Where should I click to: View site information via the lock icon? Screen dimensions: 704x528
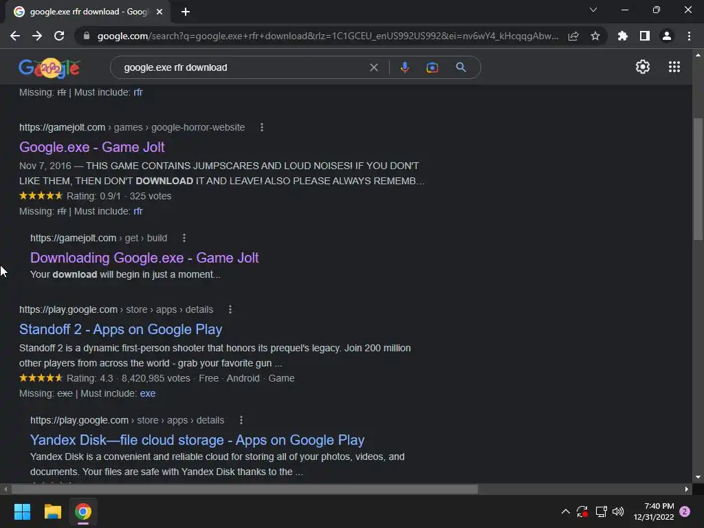(x=87, y=36)
